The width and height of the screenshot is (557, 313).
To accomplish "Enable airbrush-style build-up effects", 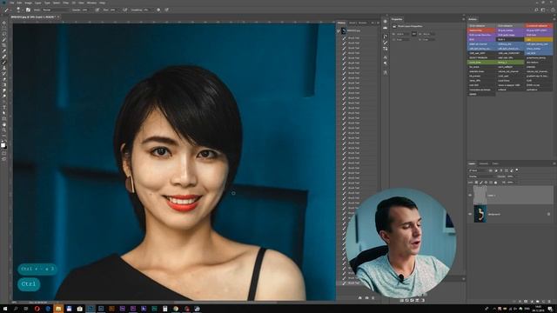I will pyautogui.click(x=125, y=10).
